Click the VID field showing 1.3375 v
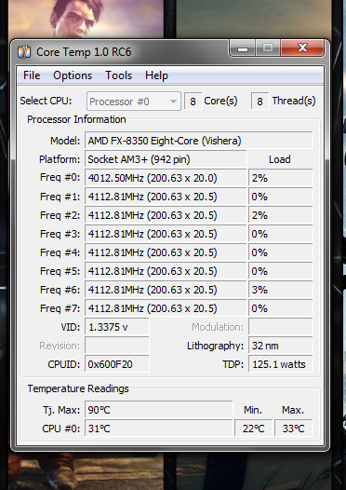The image size is (346, 490). tap(117, 327)
